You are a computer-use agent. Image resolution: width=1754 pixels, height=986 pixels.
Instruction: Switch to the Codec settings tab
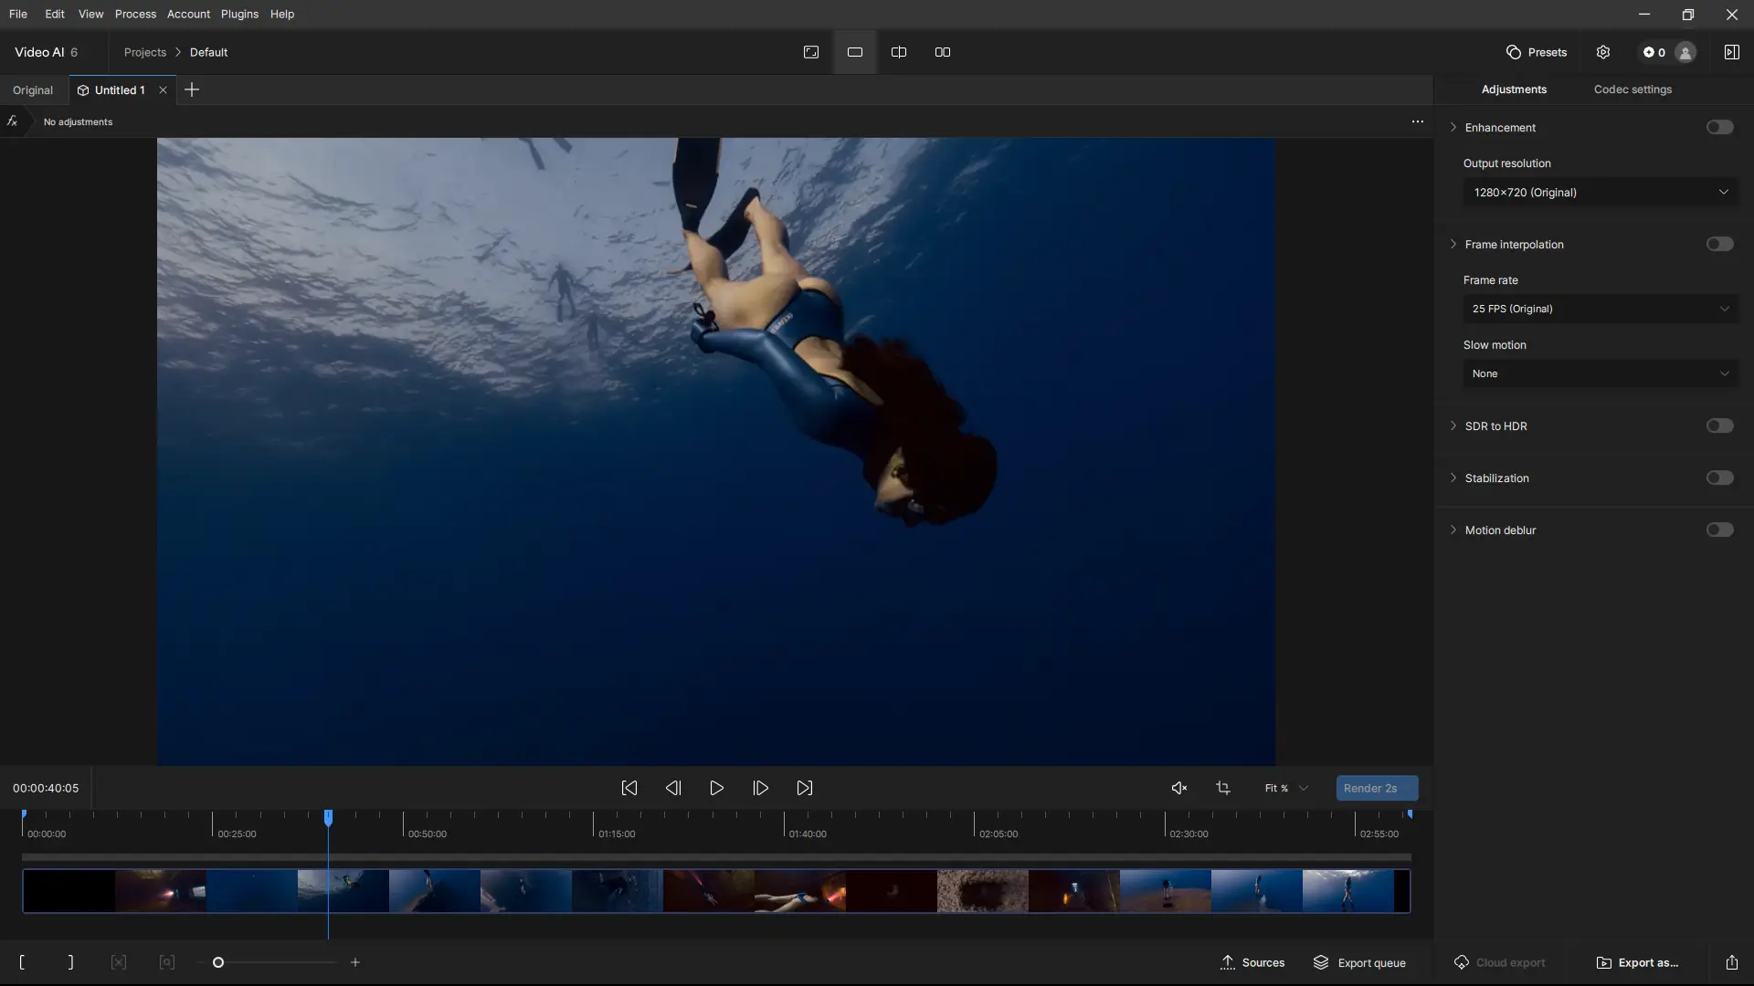tap(1632, 89)
